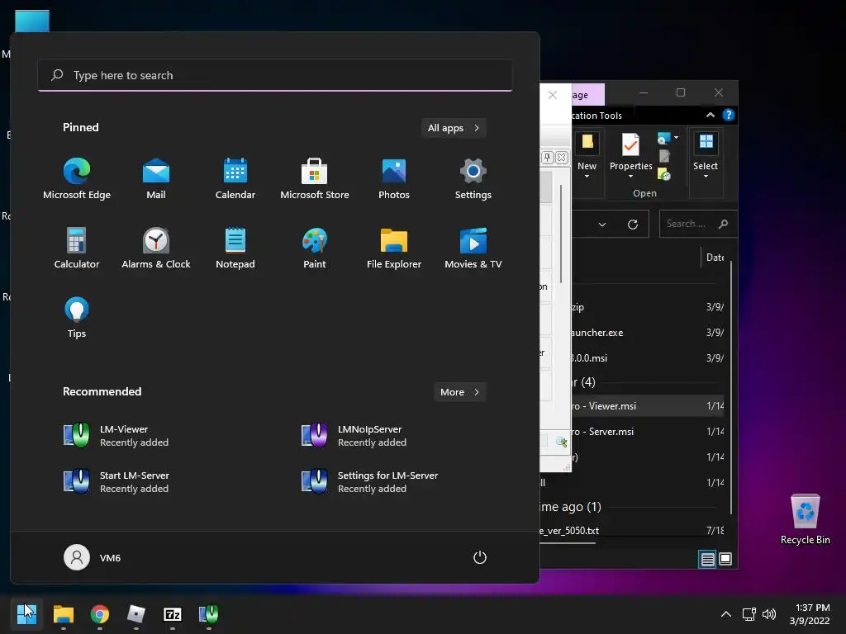The image size is (846, 634).
Task: Open 7-Zip on the taskbar
Action: [x=173, y=614]
